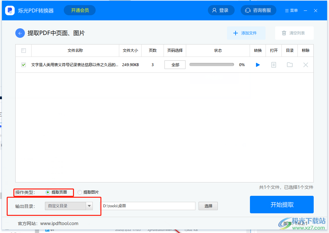
Task: Uncheck the listed PDF file checkbox
Action: pos(24,65)
